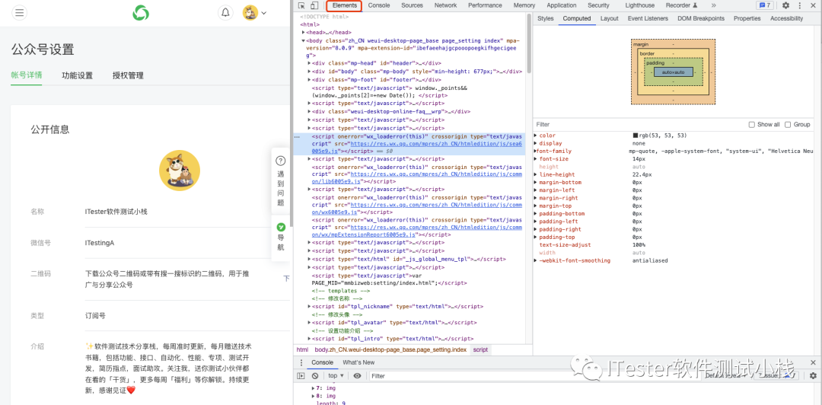Switch to the Console tab in DevTools

click(x=379, y=5)
